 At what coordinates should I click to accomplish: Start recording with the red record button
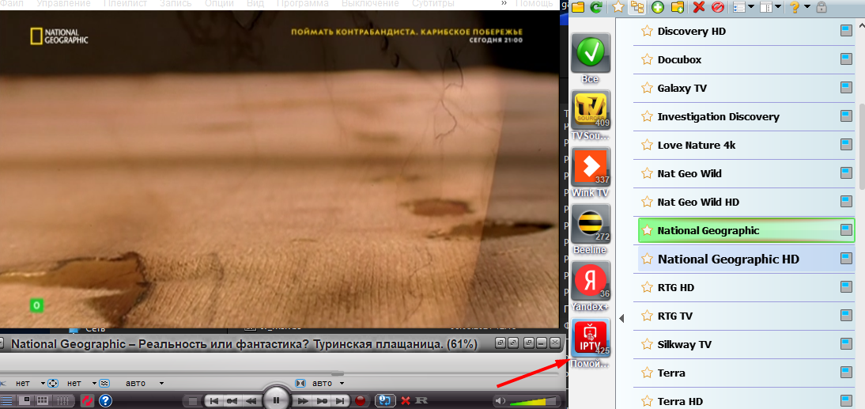pyautogui.click(x=361, y=400)
